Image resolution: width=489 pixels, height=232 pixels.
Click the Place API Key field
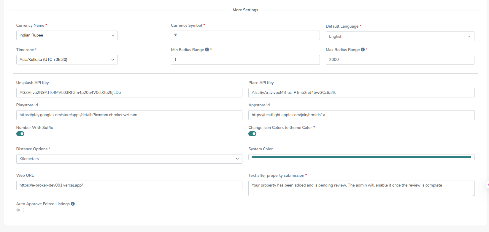[x=361, y=93]
